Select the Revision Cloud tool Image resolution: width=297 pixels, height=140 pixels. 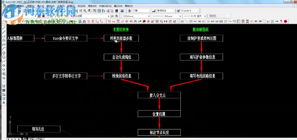coord(4,57)
